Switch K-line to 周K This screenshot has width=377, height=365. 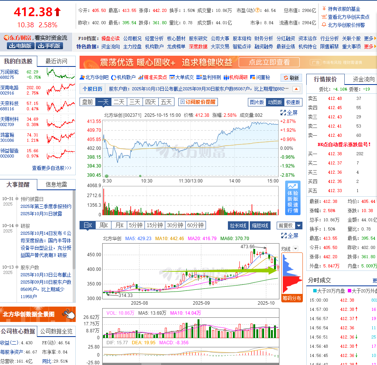point(104,225)
